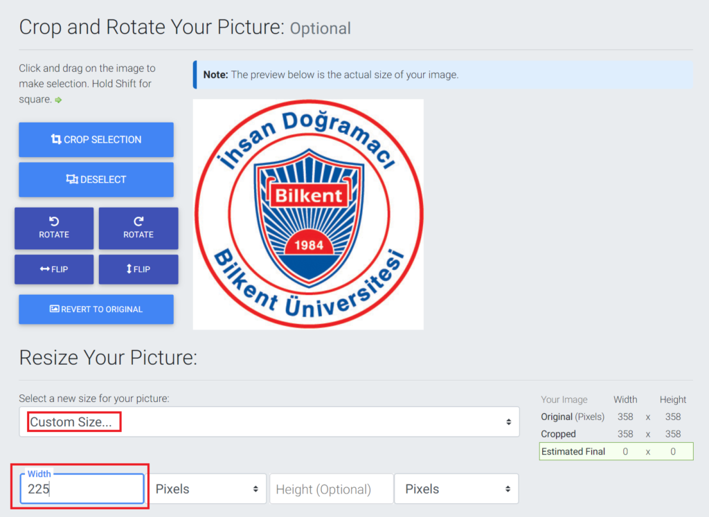Rotate the picture counter-clockwise
Viewport: 709px width, 517px height.
pos(54,228)
